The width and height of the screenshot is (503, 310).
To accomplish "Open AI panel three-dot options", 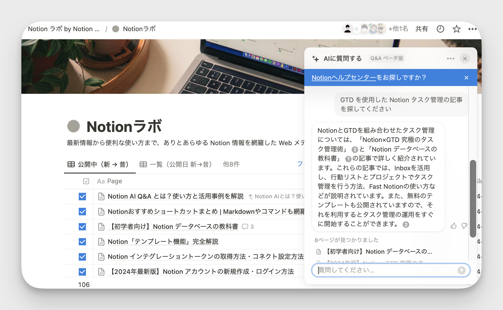I will coord(451,59).
